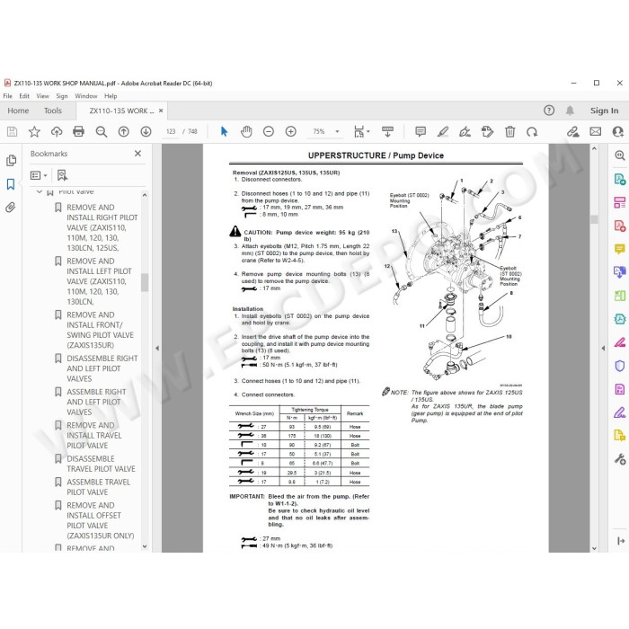
Task: Click the document vertical scrollbar thumb
Action: click(594, 219)
